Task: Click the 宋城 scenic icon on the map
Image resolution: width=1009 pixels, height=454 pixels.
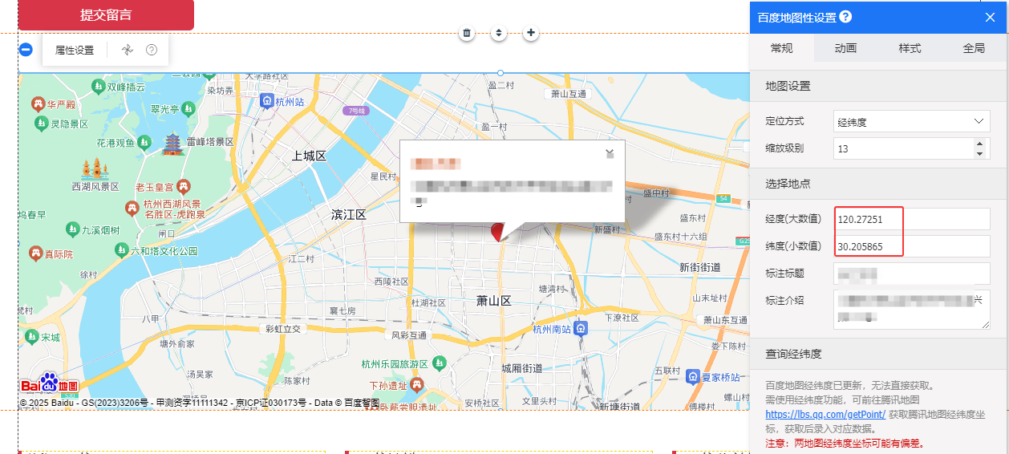Action: click(32, 337)
